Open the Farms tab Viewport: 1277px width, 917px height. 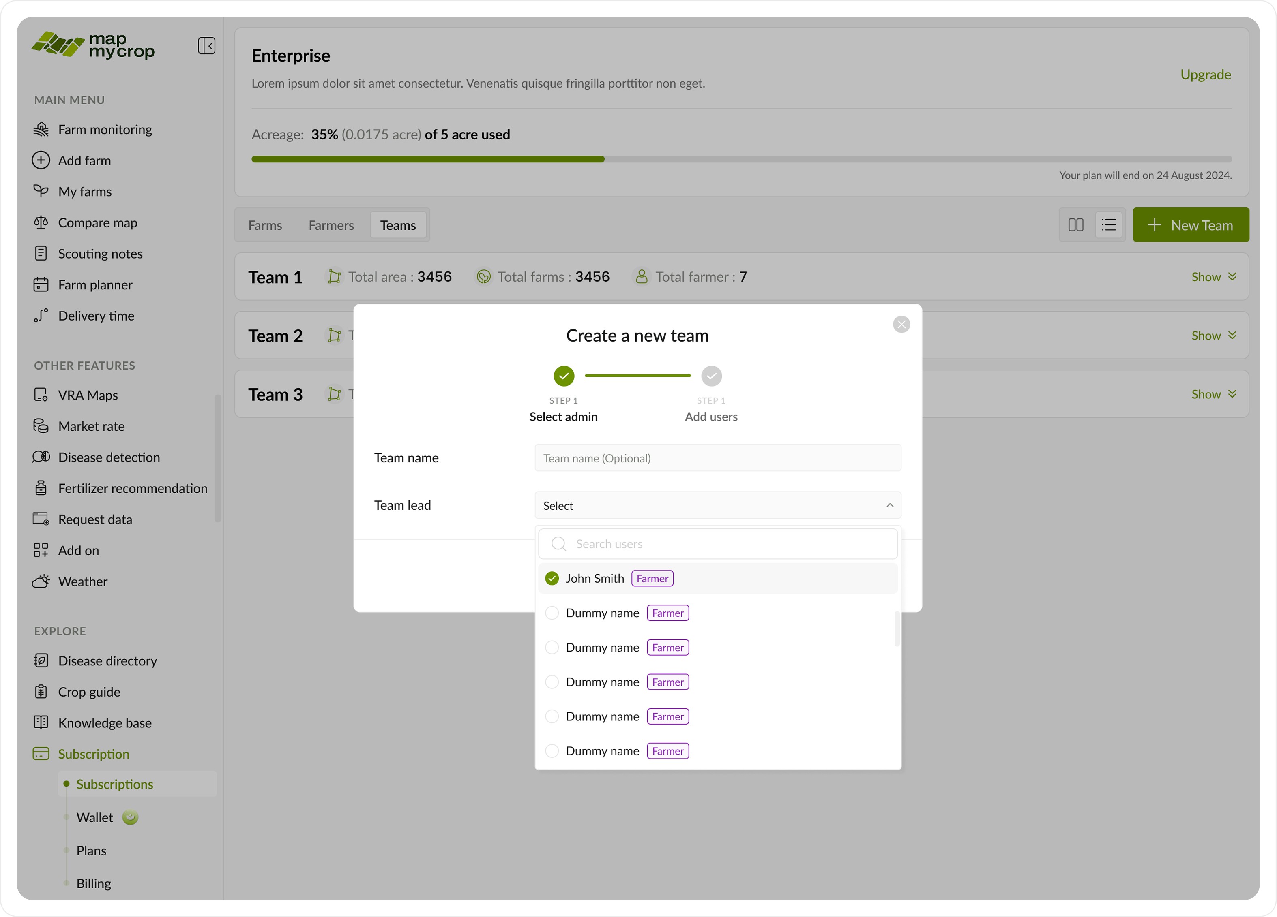tap(265, 225)
